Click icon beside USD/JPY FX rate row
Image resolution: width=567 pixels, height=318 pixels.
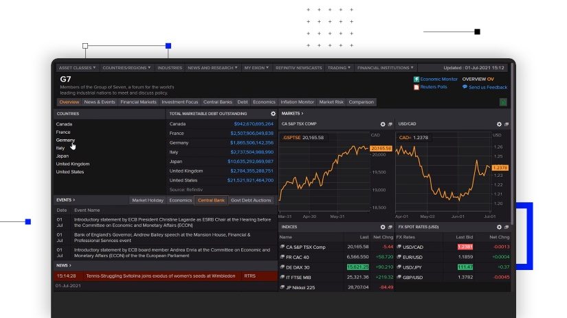click(399, 267)
